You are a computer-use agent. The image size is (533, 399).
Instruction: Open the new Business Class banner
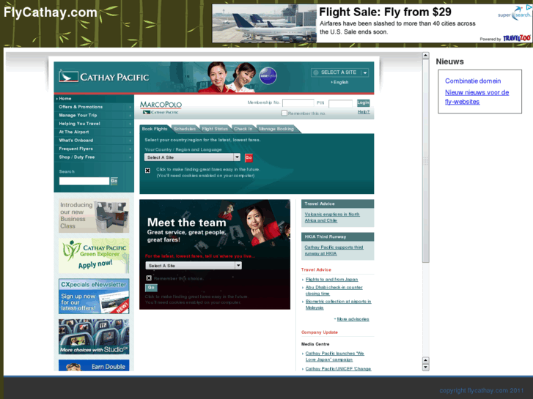tap(94, 216)
